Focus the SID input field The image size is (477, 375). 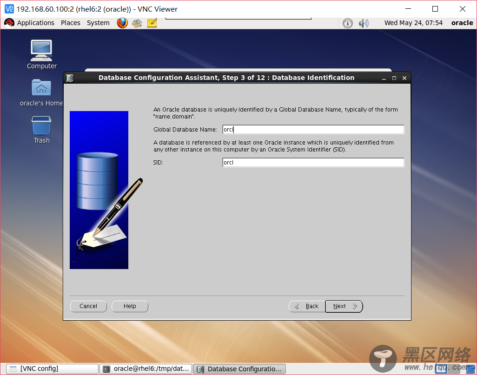(x=313, y=163)
